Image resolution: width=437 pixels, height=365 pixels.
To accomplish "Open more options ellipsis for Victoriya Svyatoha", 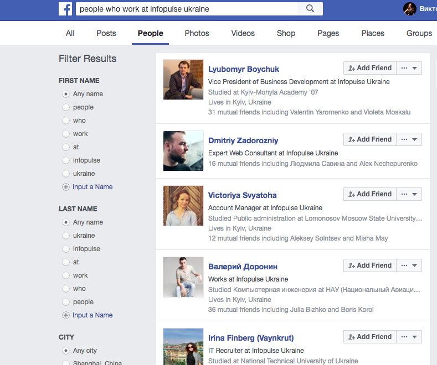I will click(x=404, y=194).
